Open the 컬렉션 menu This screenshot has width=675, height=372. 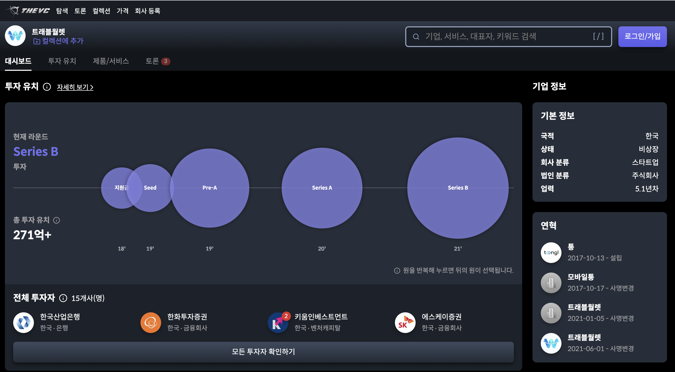point(101,11)
